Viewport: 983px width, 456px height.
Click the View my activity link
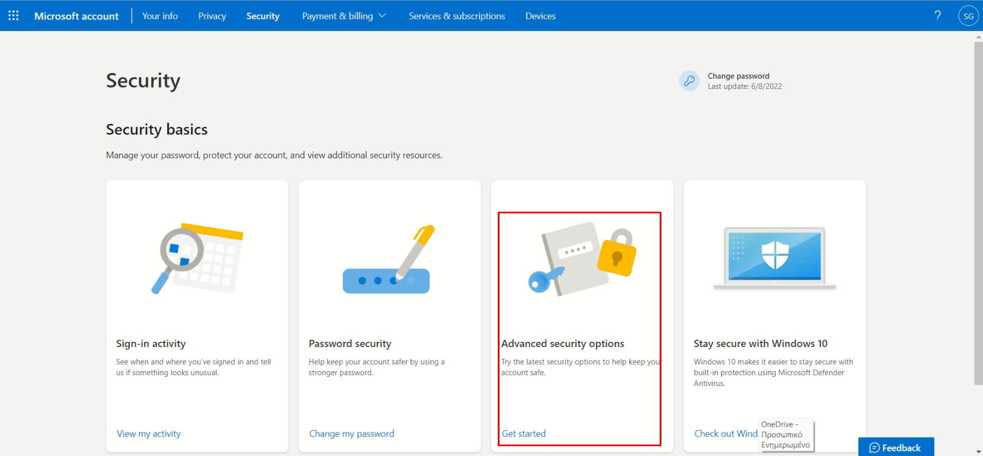[x=149, y=434]
